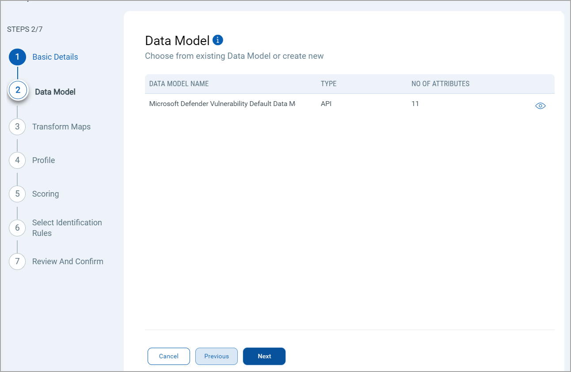Screen dimensions: 571x372
Task: Cancel the setup wizard
Action: coord(169,357)
